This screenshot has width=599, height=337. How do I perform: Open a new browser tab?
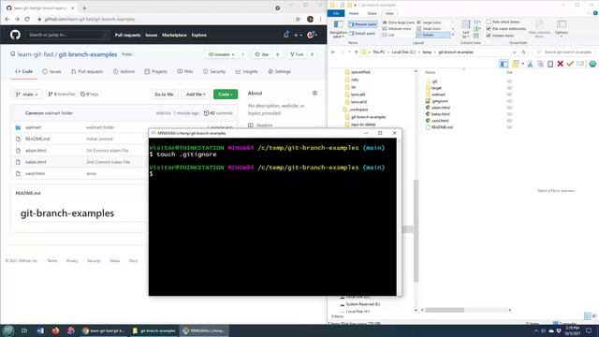coord(84,7)
